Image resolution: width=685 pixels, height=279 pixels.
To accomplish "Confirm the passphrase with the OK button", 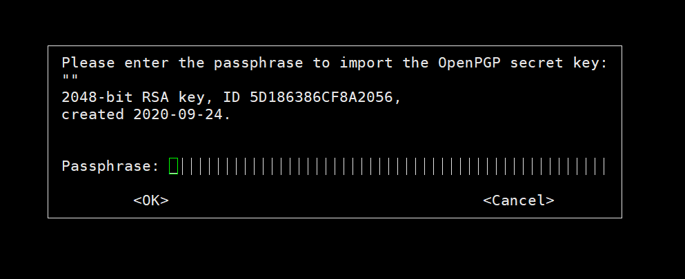I will (x=151, y=200).
